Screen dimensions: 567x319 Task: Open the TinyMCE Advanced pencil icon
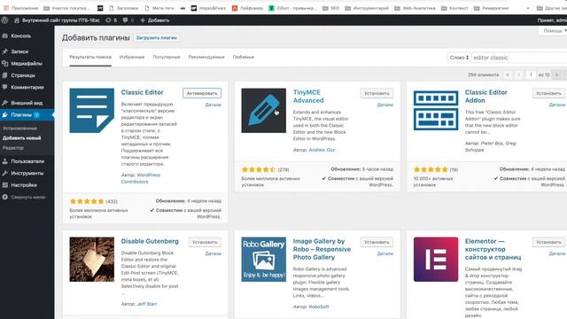tap(264, 111)
